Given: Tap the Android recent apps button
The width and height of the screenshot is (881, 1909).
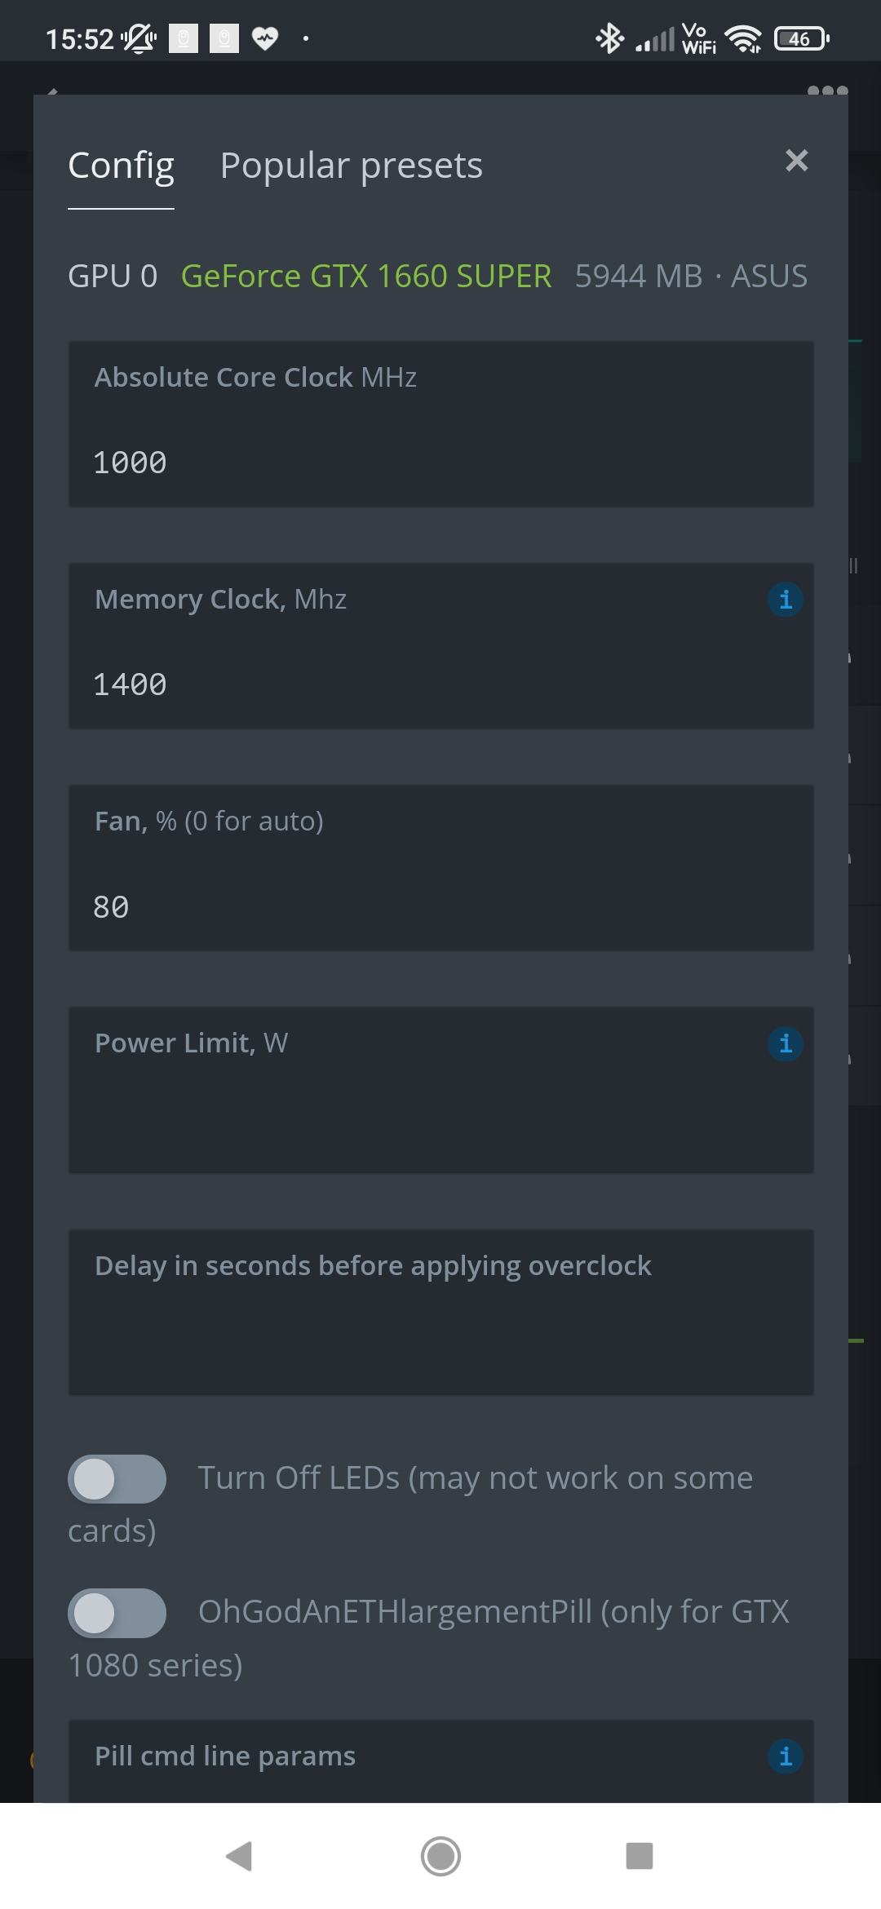Looking at the screenshot, I should point(640,1856).
